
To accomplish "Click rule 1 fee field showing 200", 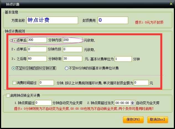I will pos(73,40).
